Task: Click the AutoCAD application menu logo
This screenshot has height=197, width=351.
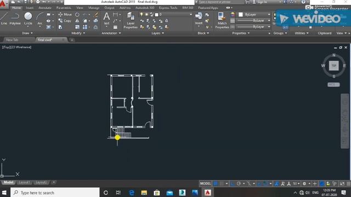Action: 3,4
